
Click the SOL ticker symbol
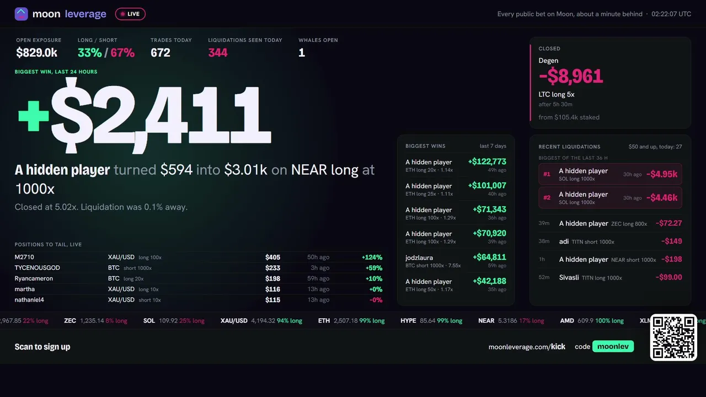(149, 320)
